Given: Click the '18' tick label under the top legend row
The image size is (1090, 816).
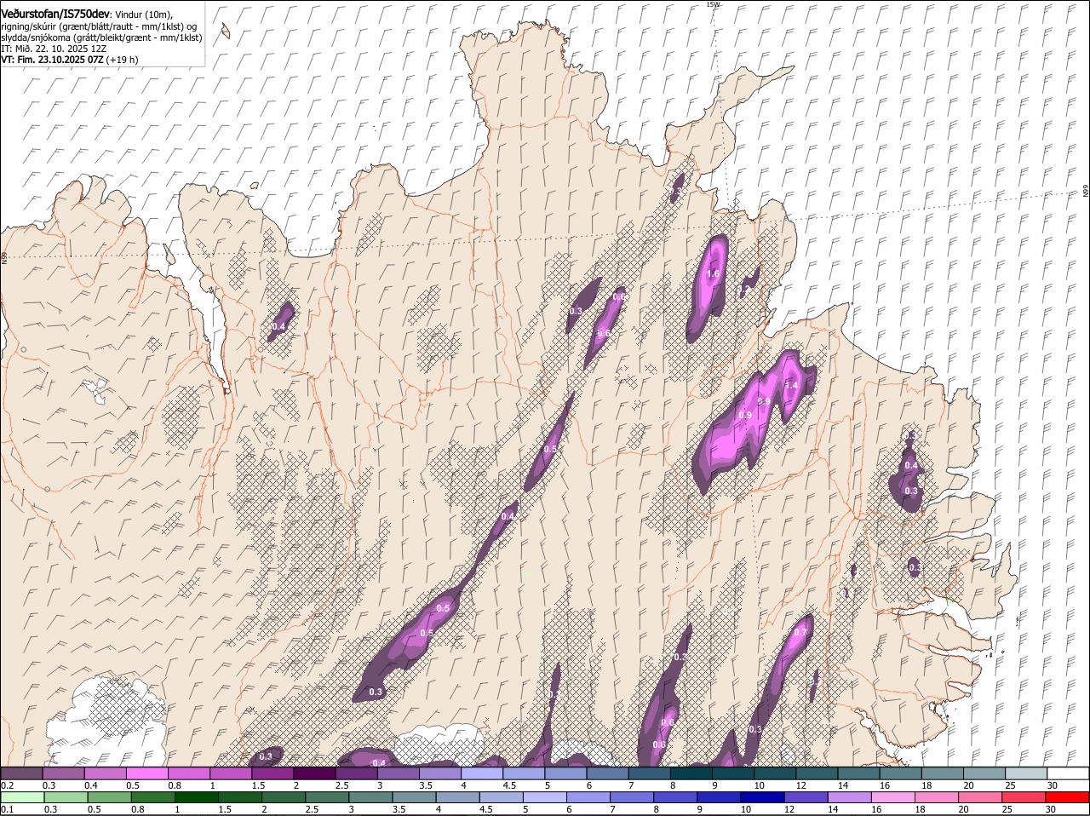Looking at the screenshot, I should pos(926,785).
